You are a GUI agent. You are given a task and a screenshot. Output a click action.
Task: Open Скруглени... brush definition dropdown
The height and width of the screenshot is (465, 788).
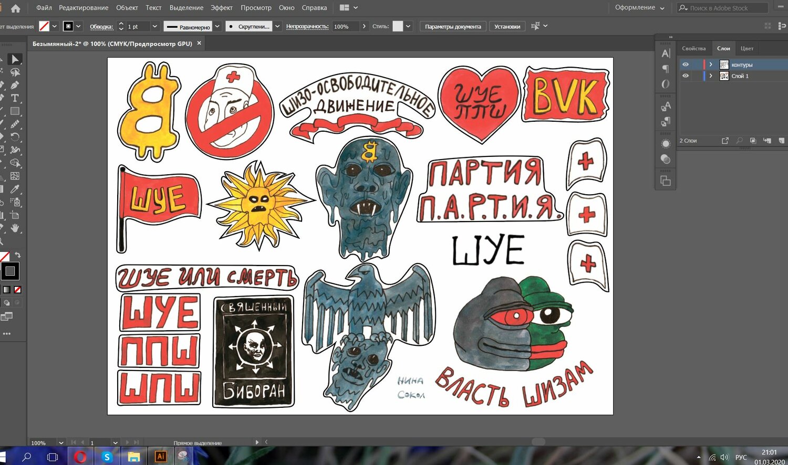pyautogui.click(x=277, y=26)
